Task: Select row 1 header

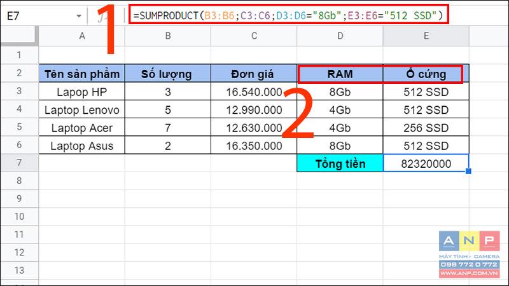Action: (x=20, y=55)
